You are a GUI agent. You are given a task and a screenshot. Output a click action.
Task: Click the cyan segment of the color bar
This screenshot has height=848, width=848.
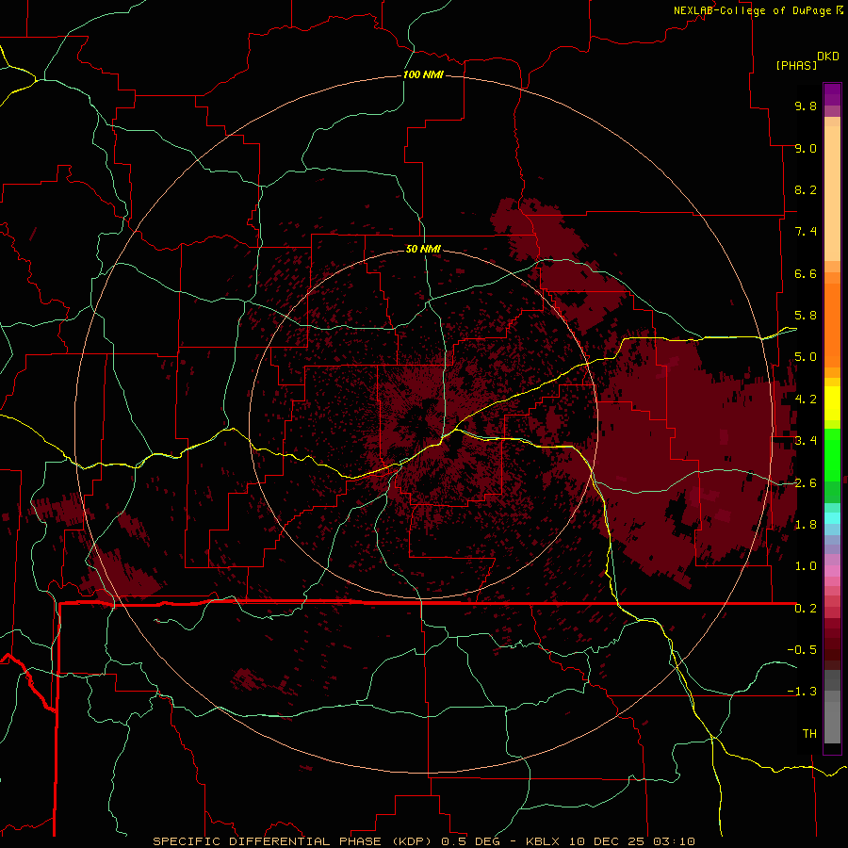832,518
